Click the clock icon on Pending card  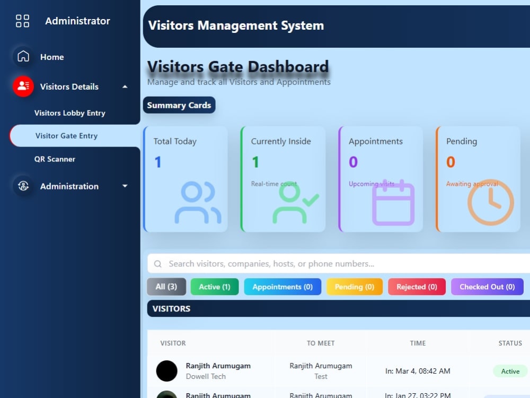point(491,202)
